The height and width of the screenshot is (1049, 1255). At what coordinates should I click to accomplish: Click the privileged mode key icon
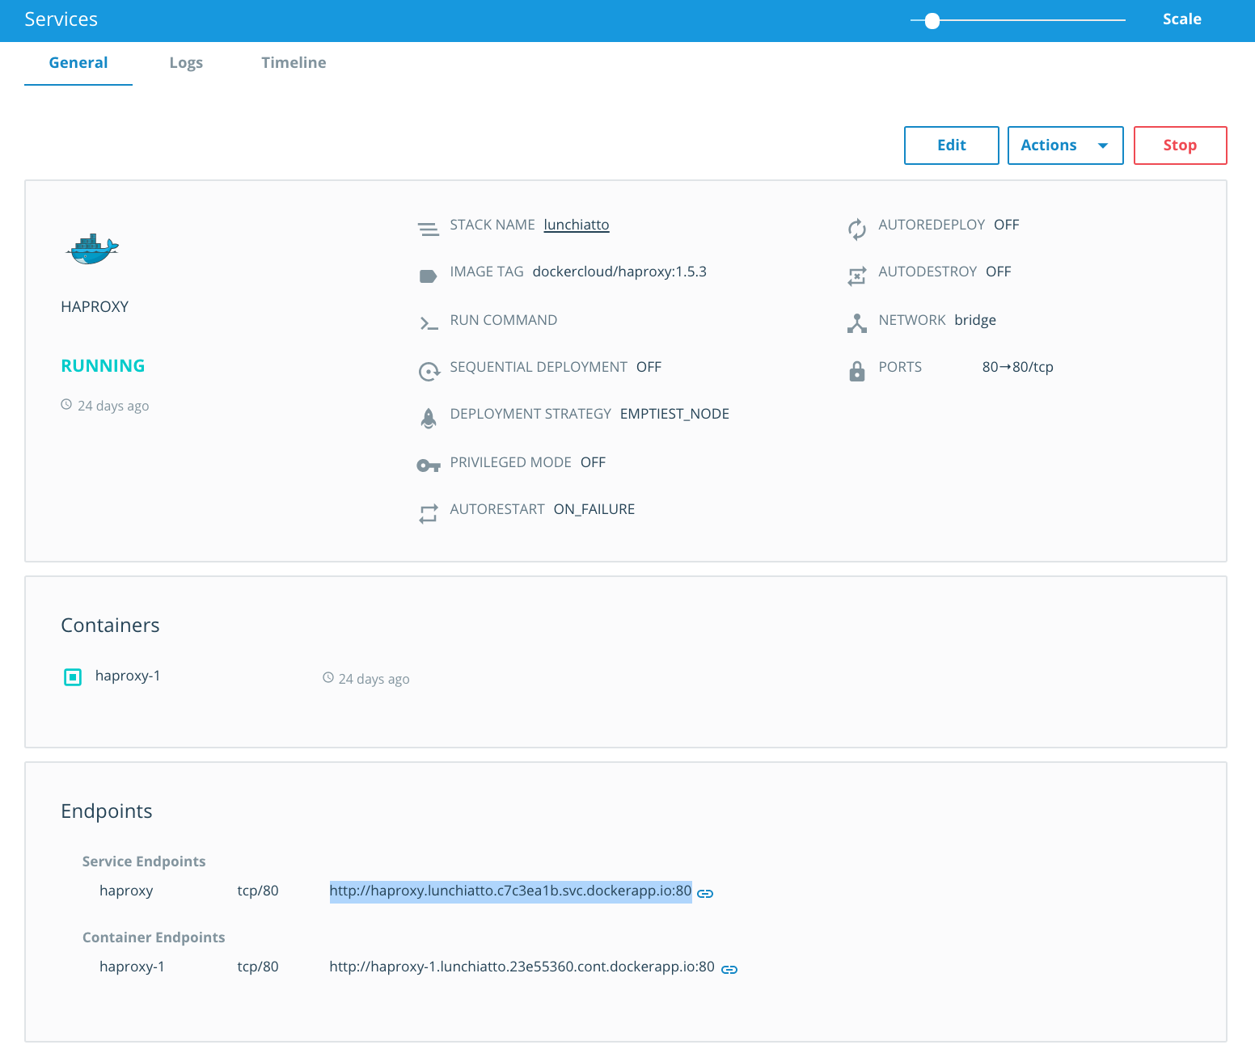click(x=429, y=466)
